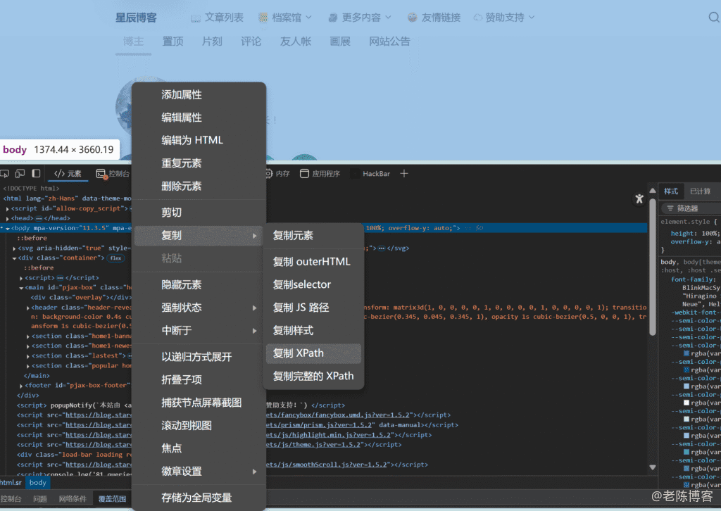Viewport: 721px width, 511px height.
Task: Click the flex badge on container div
Action: coord(115,258)
